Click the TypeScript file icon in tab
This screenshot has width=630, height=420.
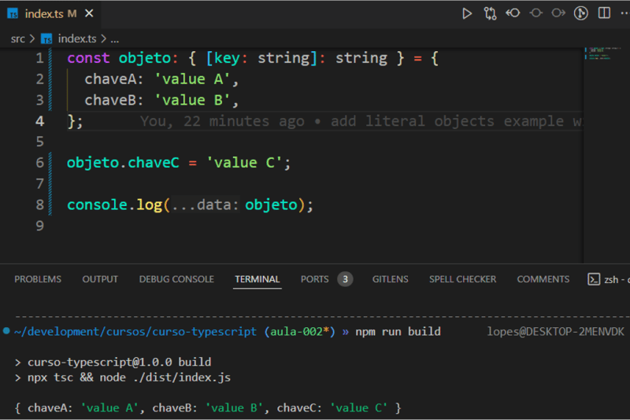tap(13, 13)
